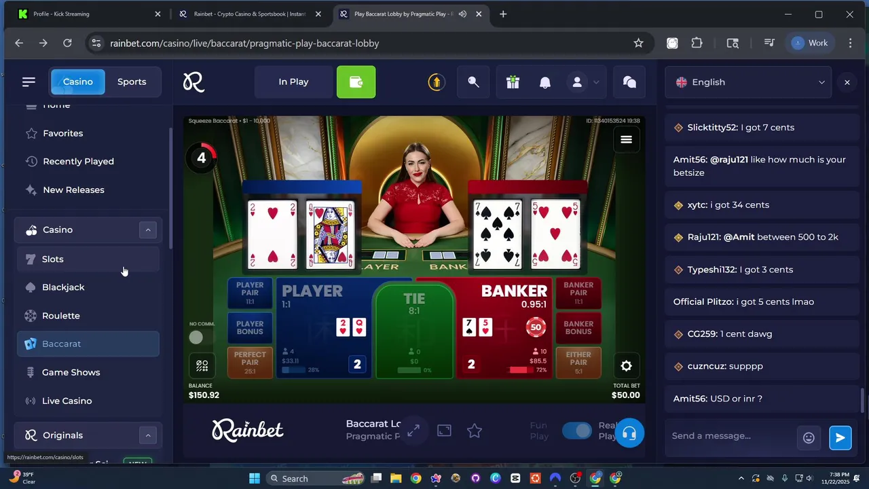This screenshot has width=869, height=489.
Task: Open Slots in the sidebar
Action: (x=88, y=259)
